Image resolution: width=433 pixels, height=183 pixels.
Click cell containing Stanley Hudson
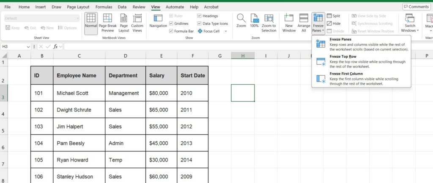(79, 176)
